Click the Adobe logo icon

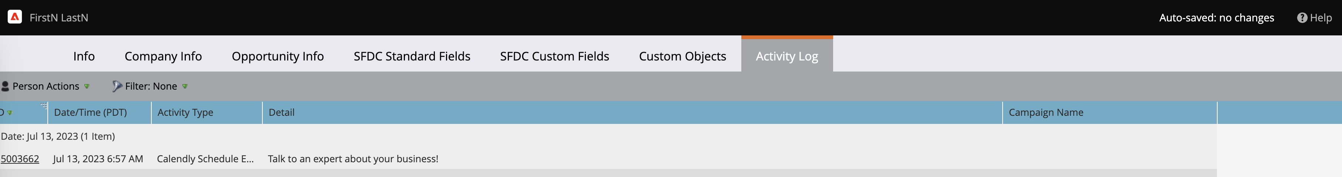coord(14,17)
